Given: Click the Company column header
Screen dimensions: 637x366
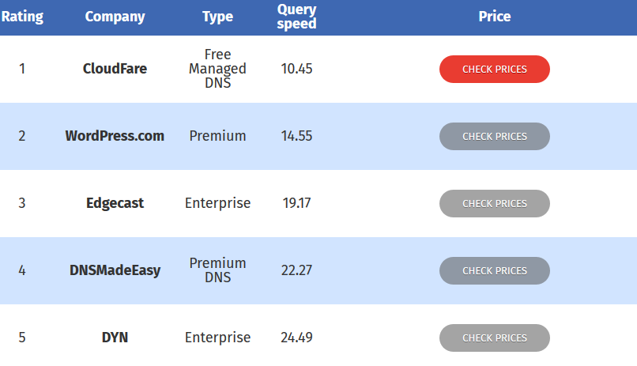Looking at the screenshot, I should click(x=115, y=17).
